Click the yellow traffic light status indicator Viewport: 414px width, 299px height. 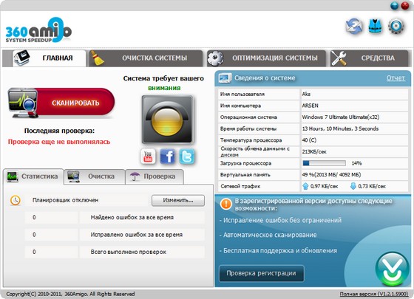167,120
